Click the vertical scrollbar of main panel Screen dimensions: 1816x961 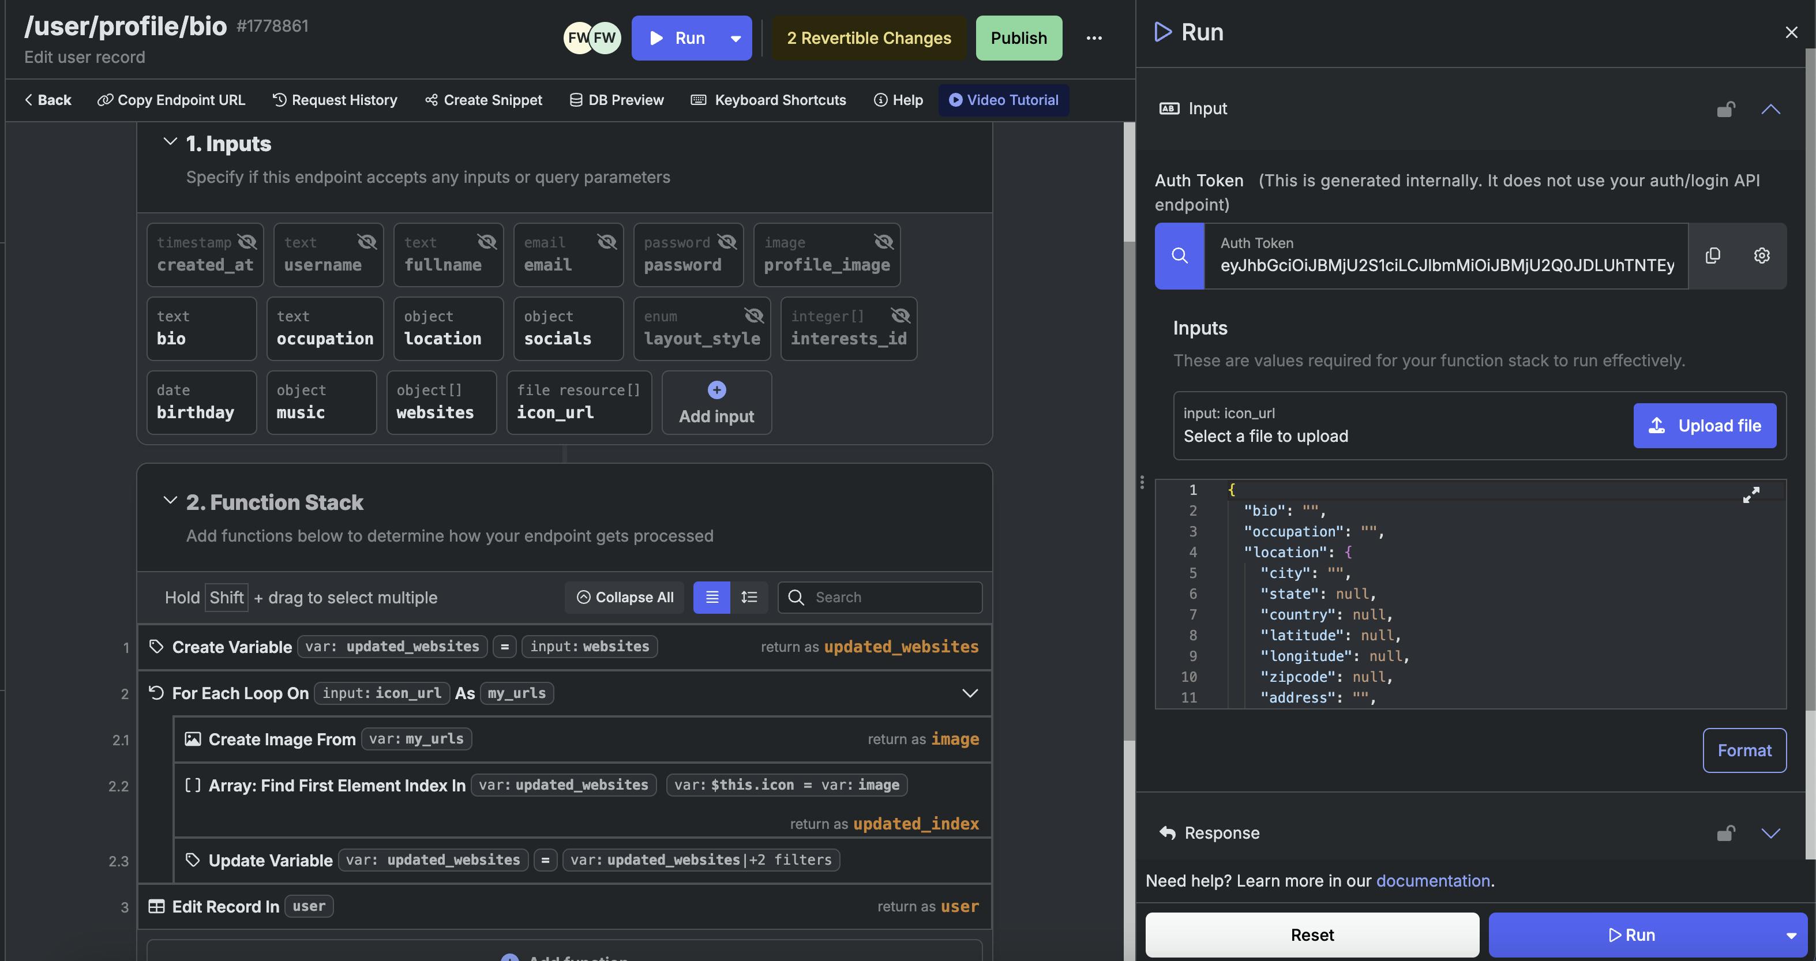(x=1129, y=491)
